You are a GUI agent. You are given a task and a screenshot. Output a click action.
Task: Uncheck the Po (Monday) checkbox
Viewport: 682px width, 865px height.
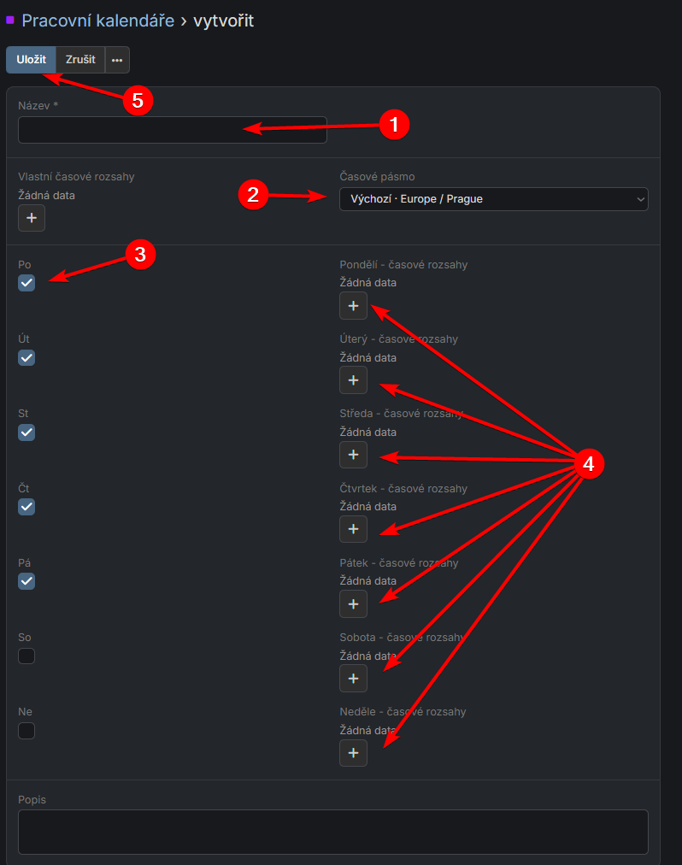point(26,283)
